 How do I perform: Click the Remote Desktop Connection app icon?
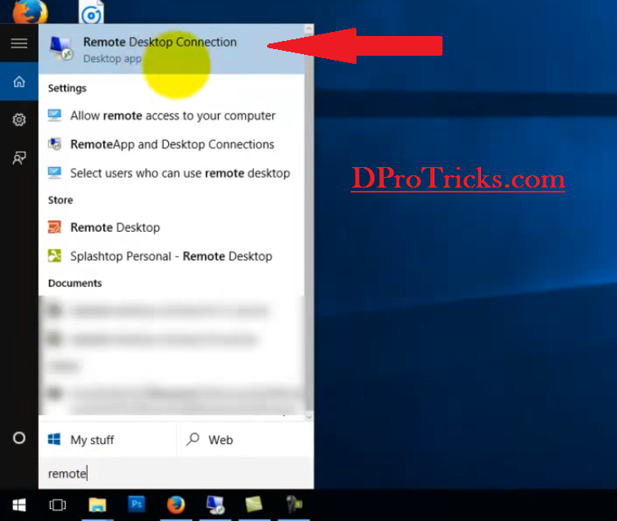click(61, 49)
